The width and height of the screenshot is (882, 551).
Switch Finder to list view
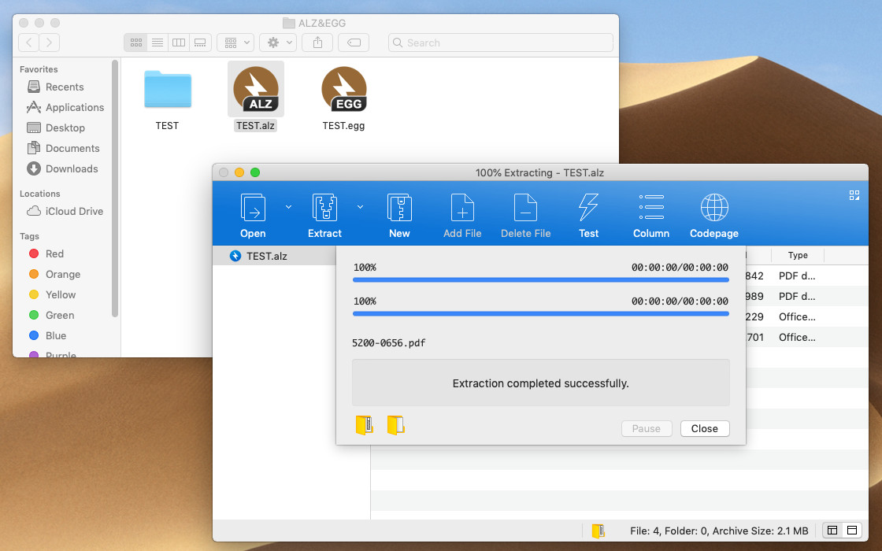[157, 43]
